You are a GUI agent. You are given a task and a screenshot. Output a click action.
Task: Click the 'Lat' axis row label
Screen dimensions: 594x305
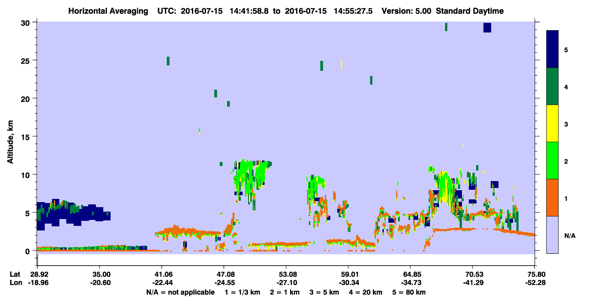(15, 274)
